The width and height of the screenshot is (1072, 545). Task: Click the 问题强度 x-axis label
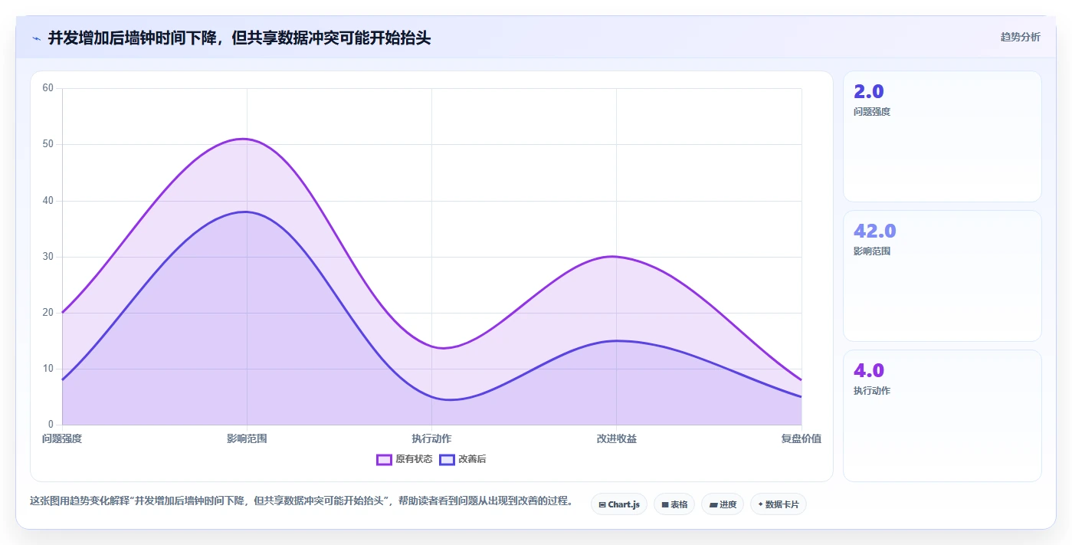coord(62,438)
